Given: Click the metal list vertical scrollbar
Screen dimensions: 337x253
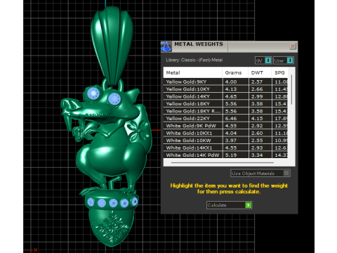Looking at the screenshot, I should pyautogui.click(x=291, y=89).
